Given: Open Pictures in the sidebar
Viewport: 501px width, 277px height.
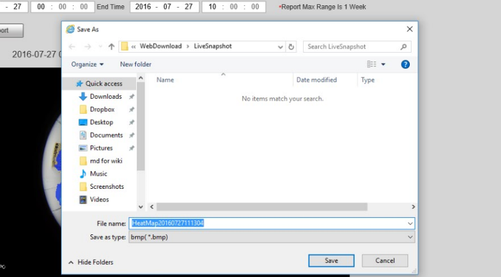Looking at the screenshot, I should (101, 148).
